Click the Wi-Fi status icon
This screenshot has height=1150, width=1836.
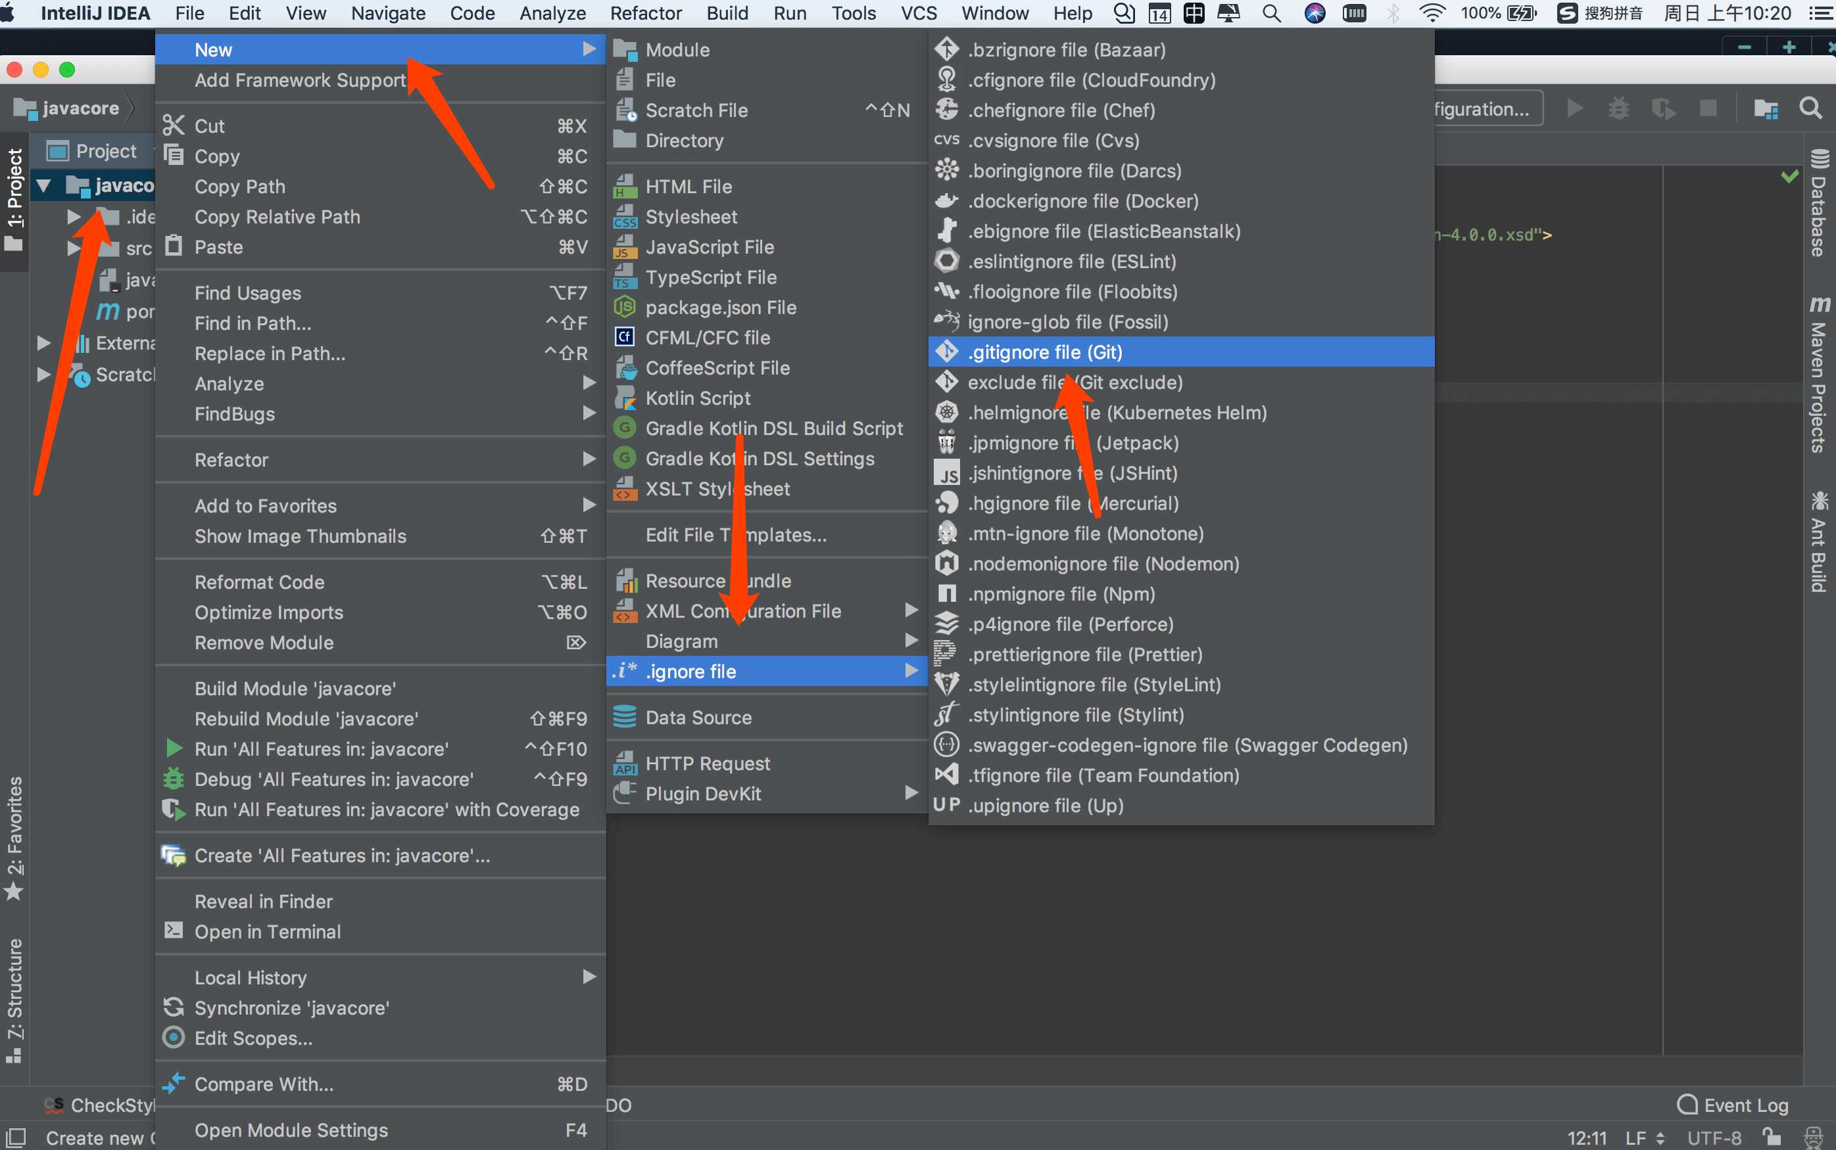[x=1432, y=13]
